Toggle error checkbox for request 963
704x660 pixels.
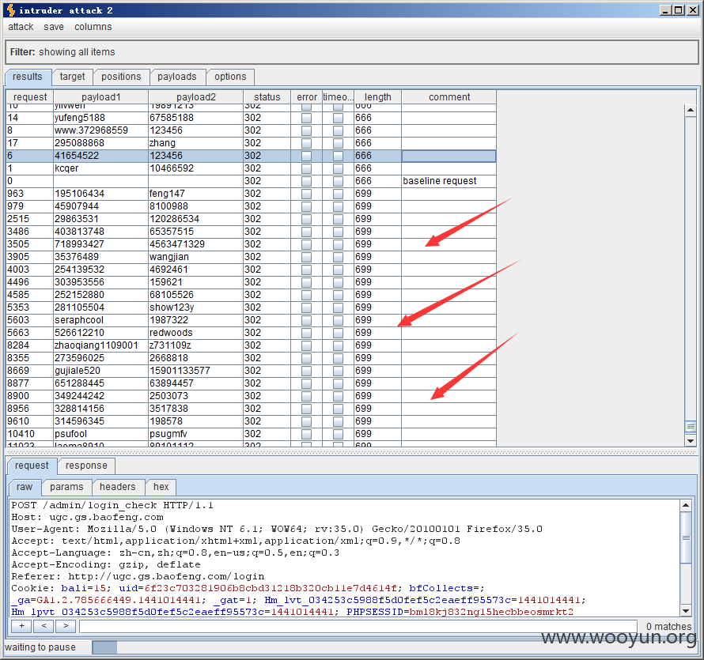pos(307,194)
